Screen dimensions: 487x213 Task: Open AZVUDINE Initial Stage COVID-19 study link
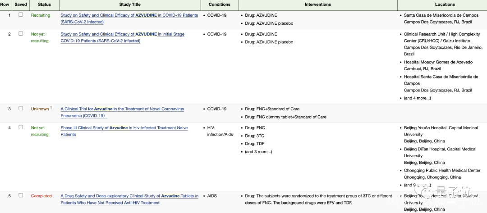[x=122, y=37]
